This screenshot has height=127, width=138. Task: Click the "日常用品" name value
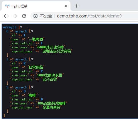coord(36,67)
